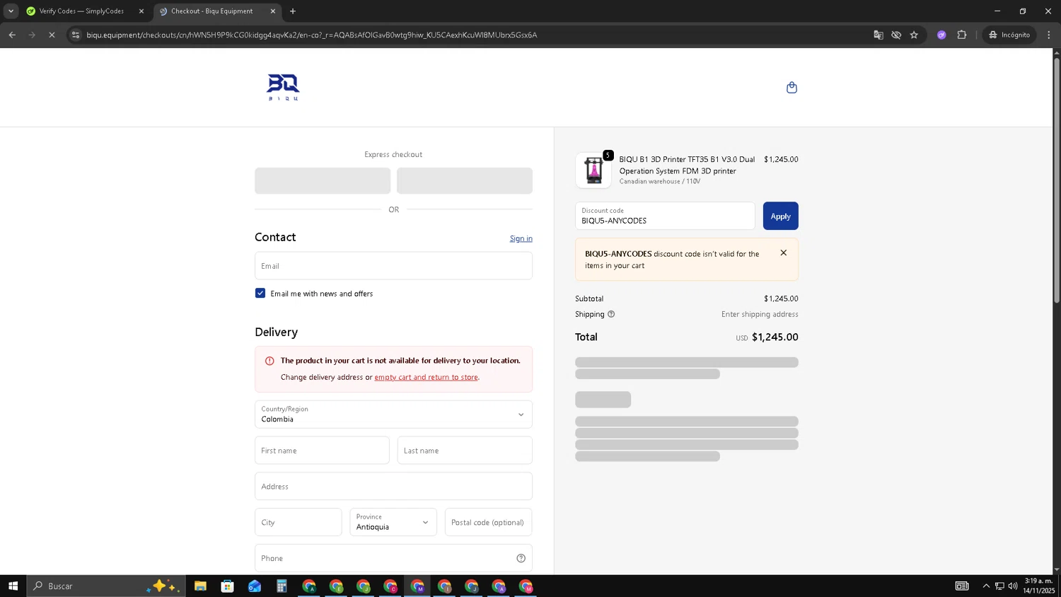
Task: Open the volume control in system tray
Action: tap(1013, 586)
